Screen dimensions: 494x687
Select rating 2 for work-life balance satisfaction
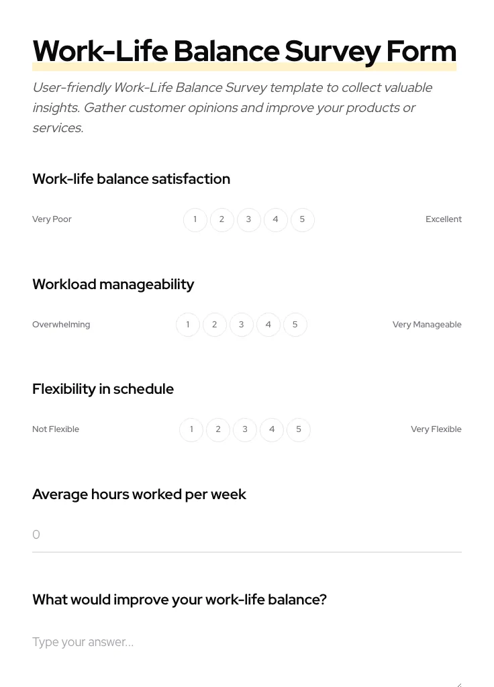221,219
